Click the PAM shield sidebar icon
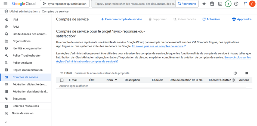Image resolution: width=257 pixels, height=126 pixels. click(7, 27)
